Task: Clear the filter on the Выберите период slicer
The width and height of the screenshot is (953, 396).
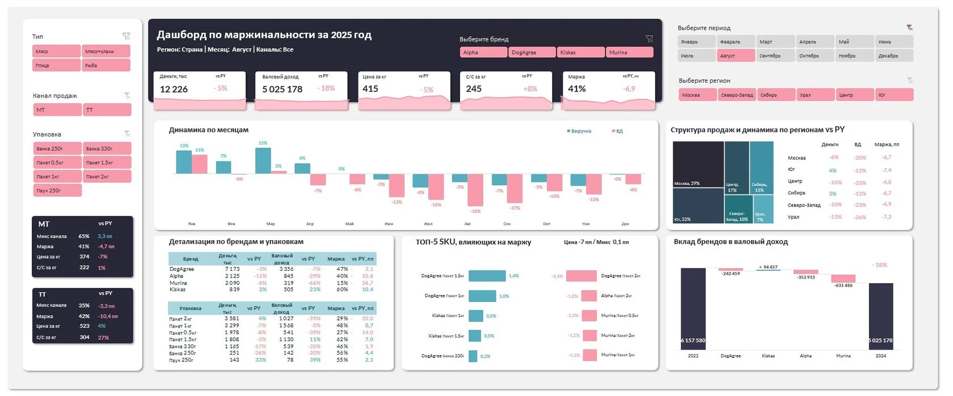Action: [909, 27]
